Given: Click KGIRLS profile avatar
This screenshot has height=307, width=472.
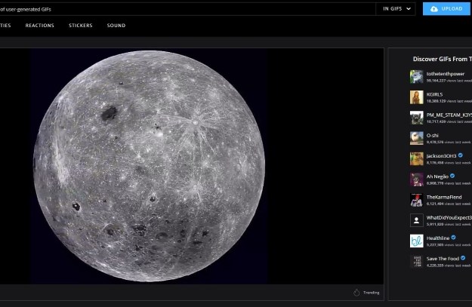Looking at the screenshot, I should (416, 97).
